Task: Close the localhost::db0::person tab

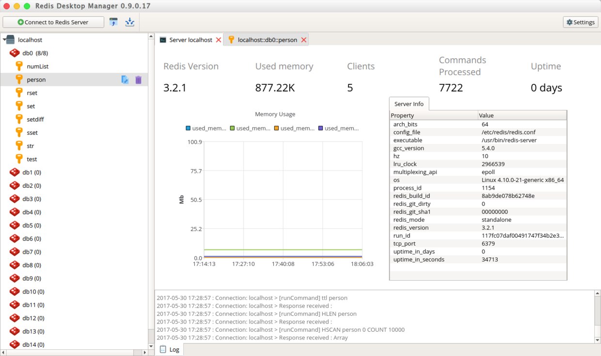Action: point(304,40)
